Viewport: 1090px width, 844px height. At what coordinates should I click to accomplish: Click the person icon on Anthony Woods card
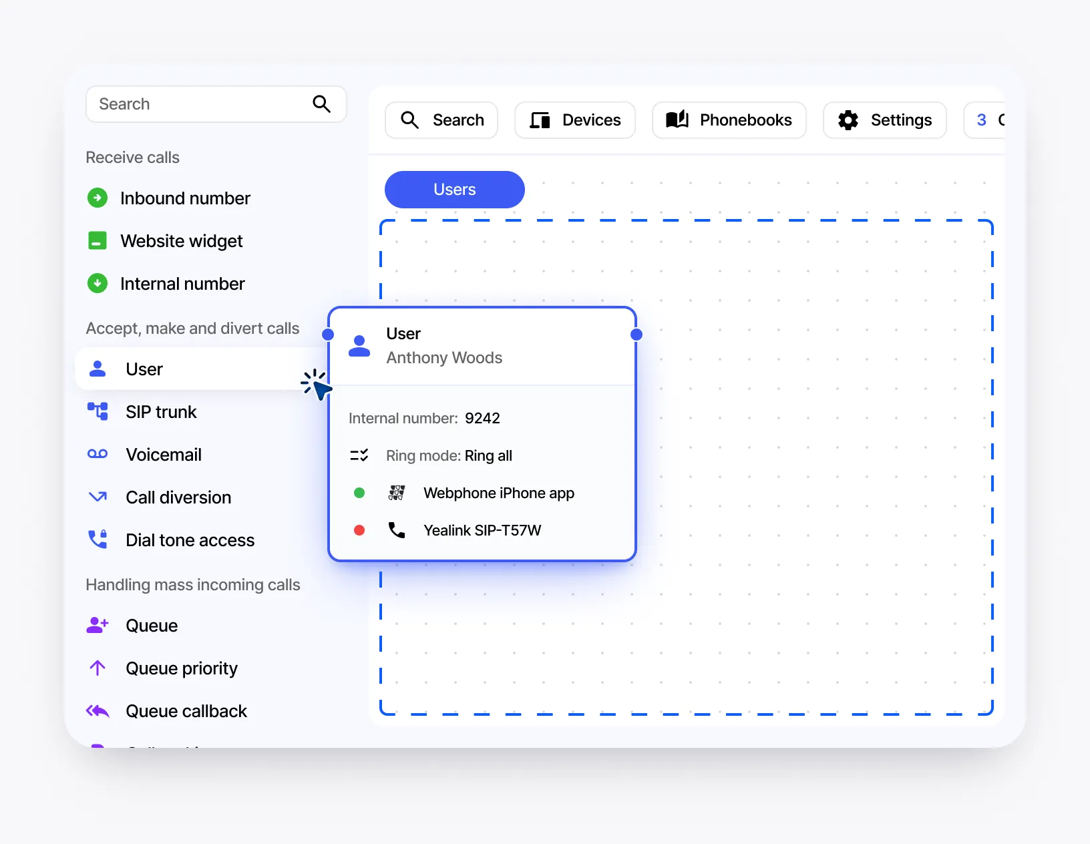pyautogui.click(x=359, y=346)
